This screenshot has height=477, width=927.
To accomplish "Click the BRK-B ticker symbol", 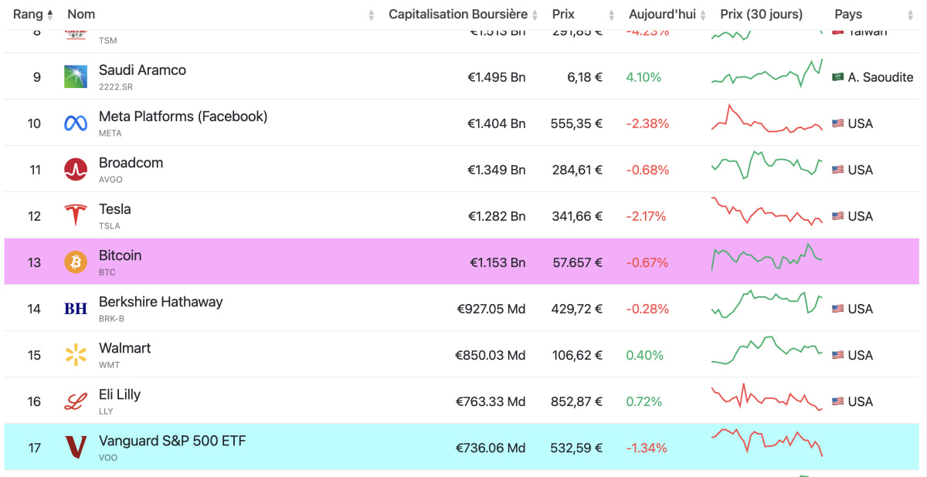I will [111, 319].
